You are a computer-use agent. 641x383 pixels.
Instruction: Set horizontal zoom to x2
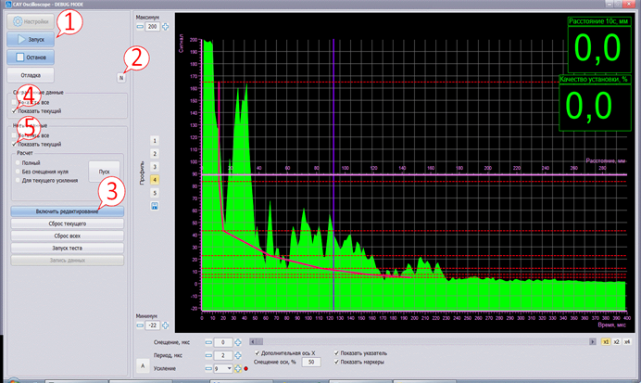pos(615,341)
